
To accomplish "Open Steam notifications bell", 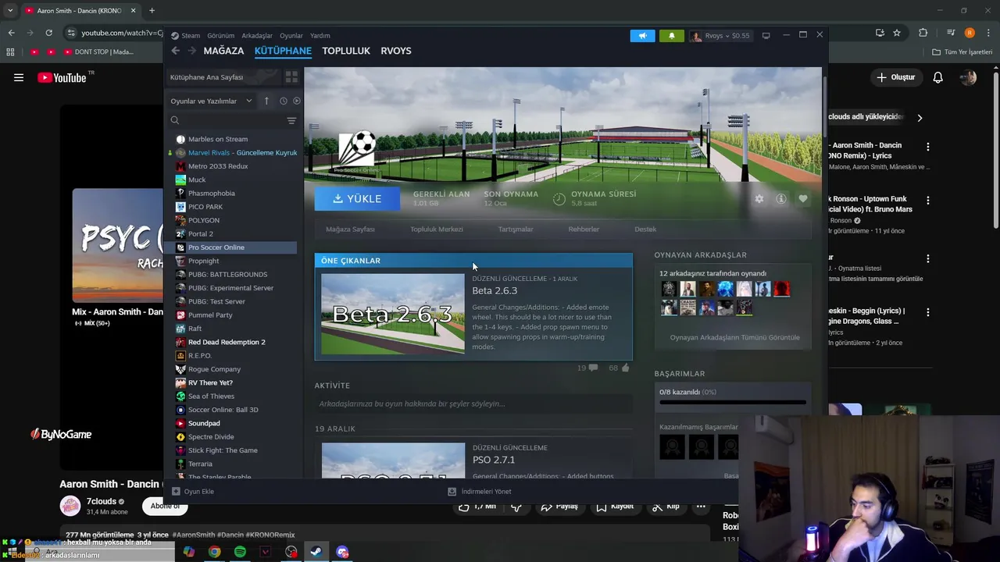I will tap(671, 35).
